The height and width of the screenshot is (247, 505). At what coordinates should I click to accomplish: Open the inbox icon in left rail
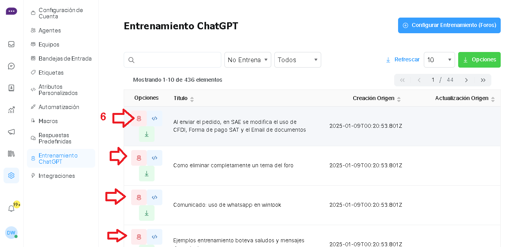(11, 44)
